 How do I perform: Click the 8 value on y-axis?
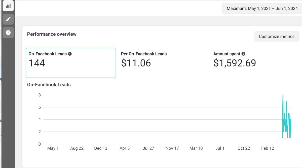pos(40,95)
